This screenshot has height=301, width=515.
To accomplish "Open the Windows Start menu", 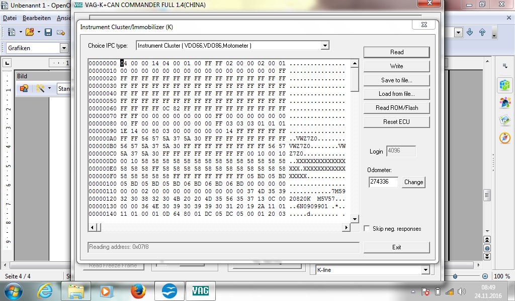I will pyautogui.click(x=13, y=291).
